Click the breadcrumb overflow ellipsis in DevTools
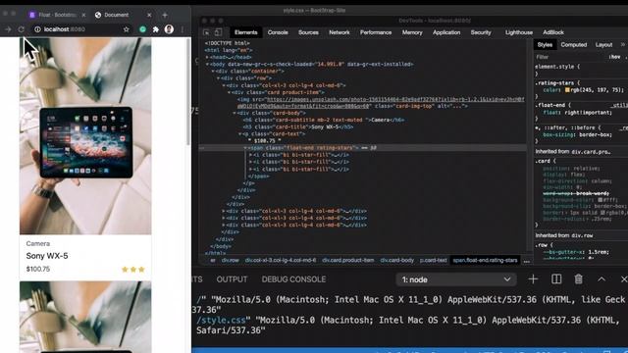 [526, 261]
